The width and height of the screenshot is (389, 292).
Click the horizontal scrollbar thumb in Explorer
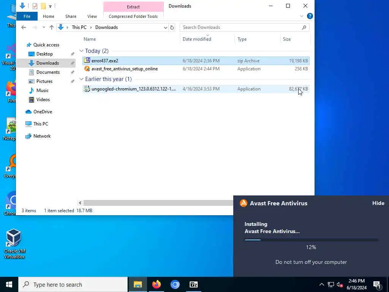158,203
